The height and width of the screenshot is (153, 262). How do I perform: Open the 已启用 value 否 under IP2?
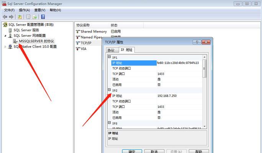pyautogui.click(x=159, y=118)
